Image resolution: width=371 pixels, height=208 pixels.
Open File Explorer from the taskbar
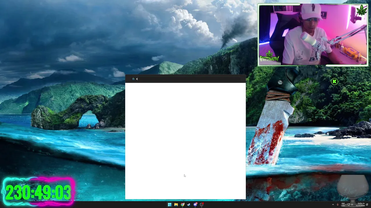click(x=176, y=205)
